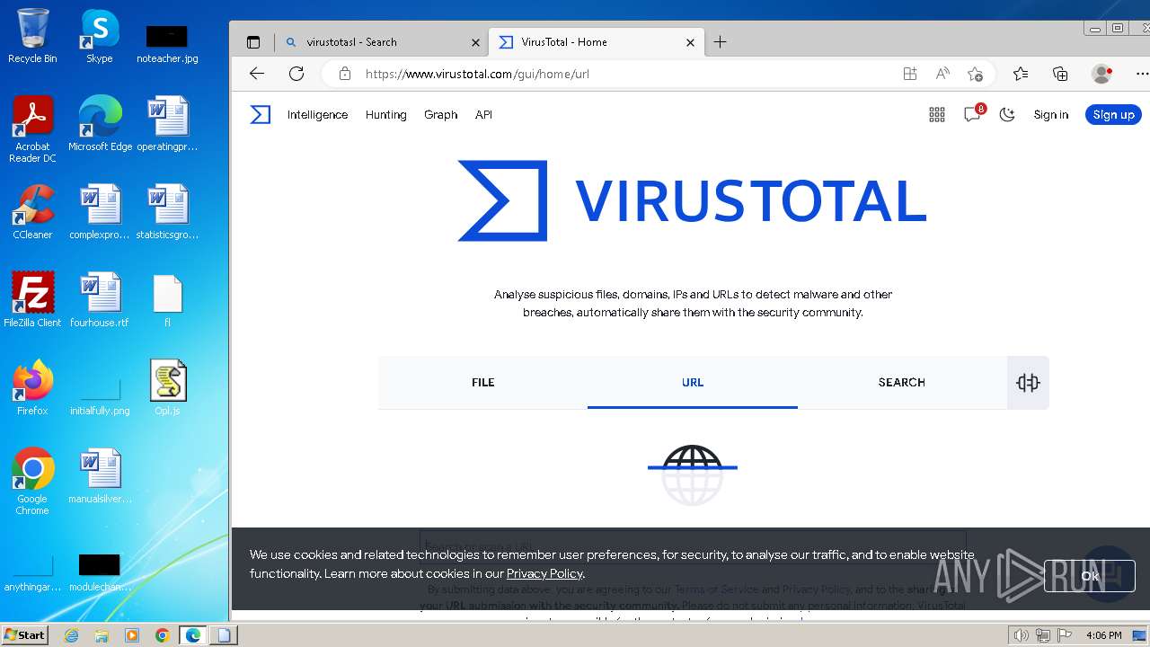The image size is (1150, 647).
Task: Click the system tray volume icon
Action: click(x=1022, y=635)
